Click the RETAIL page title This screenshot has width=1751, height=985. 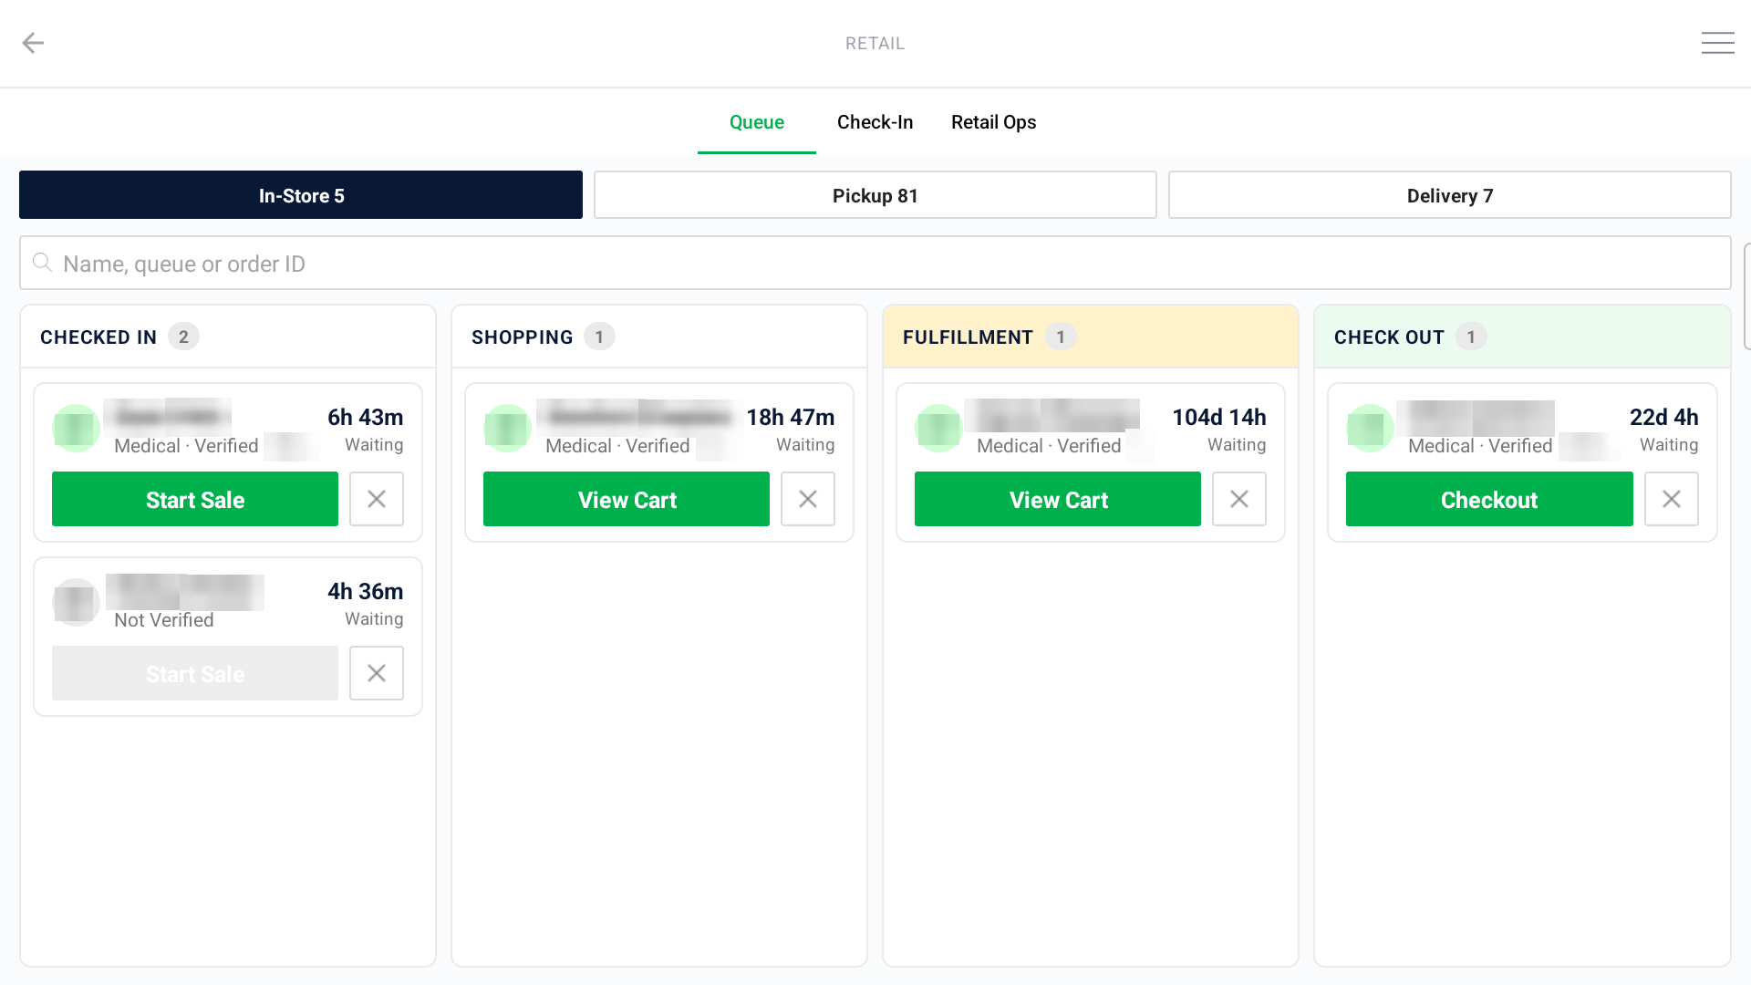(x=875, y=43)
